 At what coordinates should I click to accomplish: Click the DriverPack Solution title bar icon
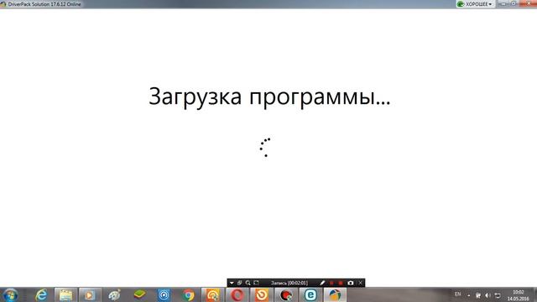[3, 4]
